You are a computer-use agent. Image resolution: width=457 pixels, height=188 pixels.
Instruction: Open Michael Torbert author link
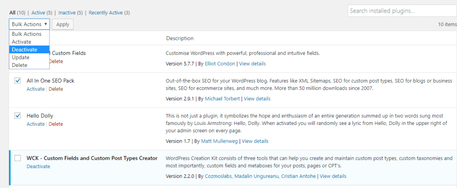[222, 99]
